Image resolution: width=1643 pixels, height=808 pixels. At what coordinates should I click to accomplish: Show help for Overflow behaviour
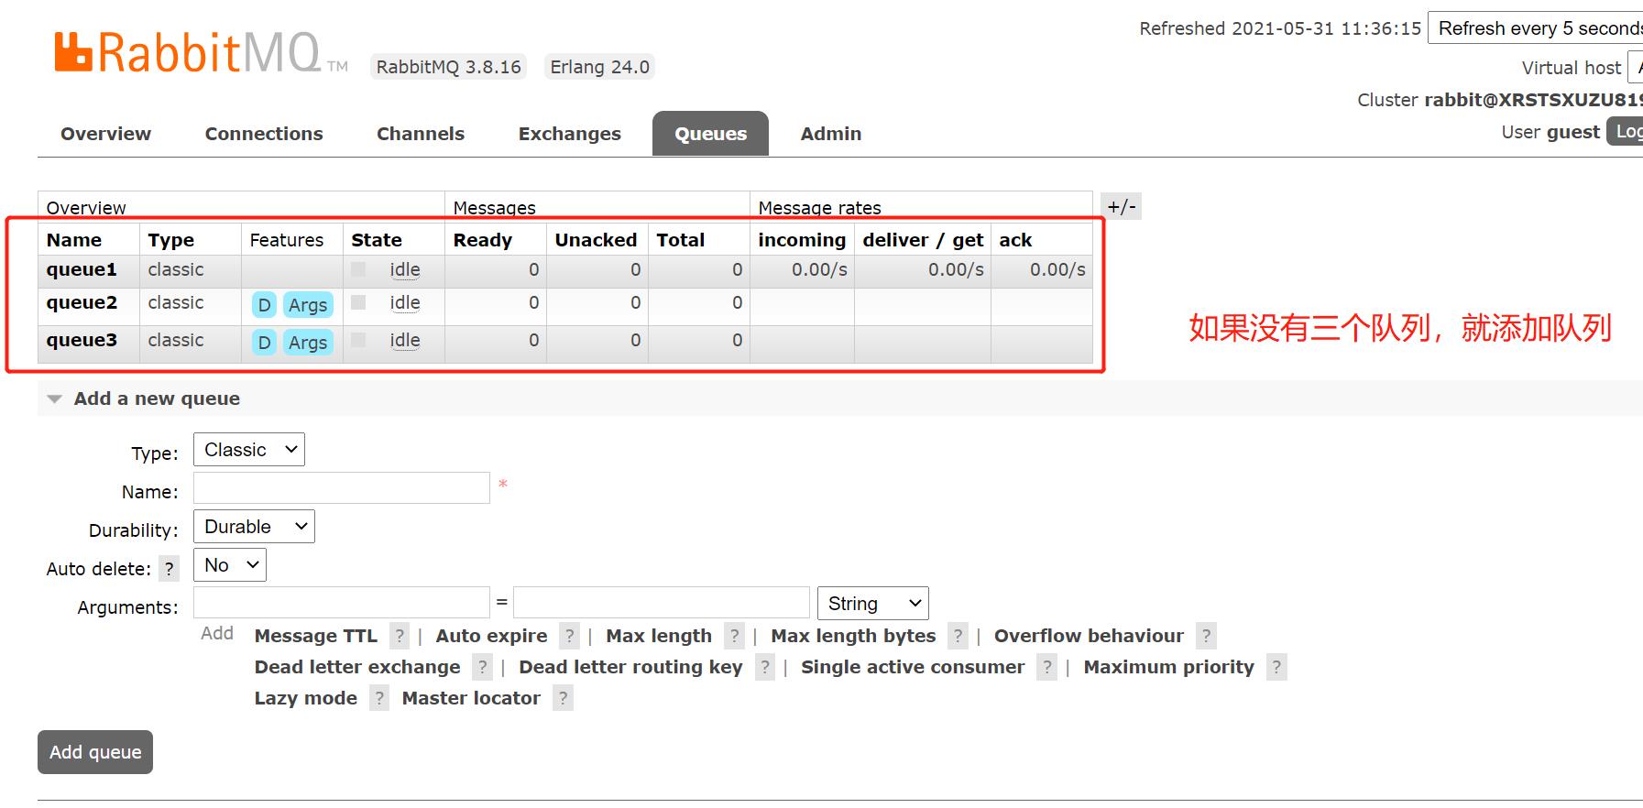point(1206,636)
